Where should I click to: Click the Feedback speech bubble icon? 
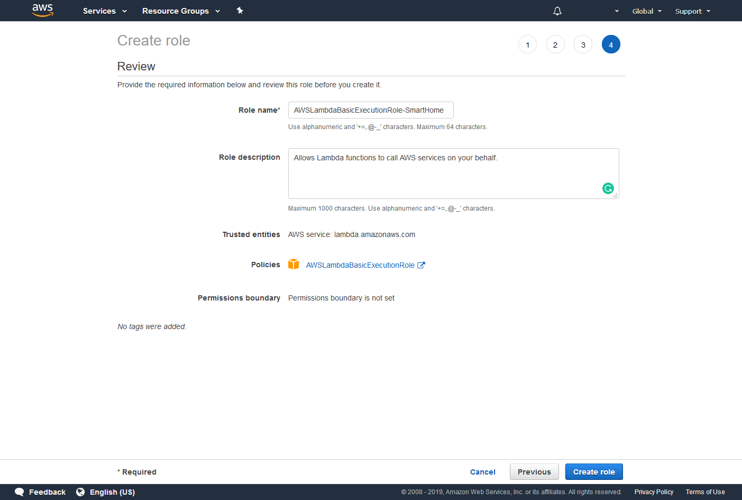[20, 492]
